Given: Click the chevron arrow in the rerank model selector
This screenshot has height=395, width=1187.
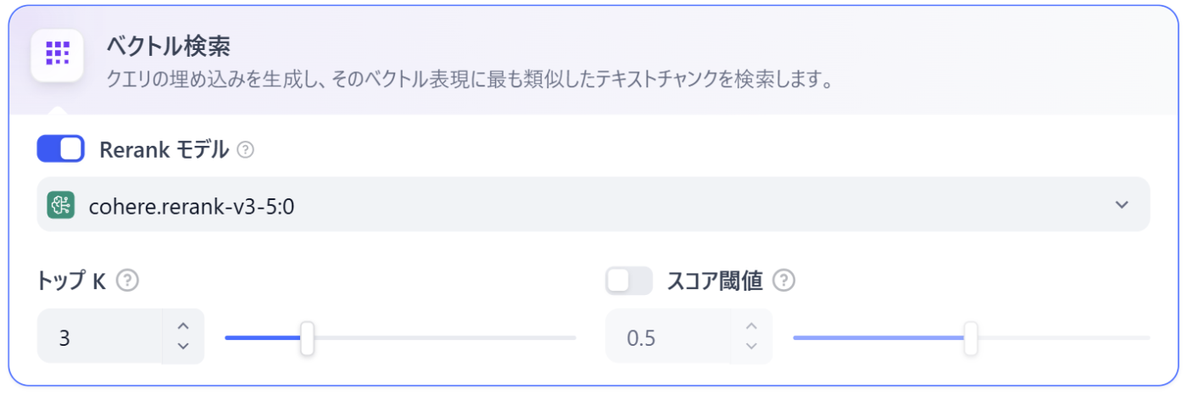Looking at the screenshot, I should pyautogui.click(x=1122, y=204).
